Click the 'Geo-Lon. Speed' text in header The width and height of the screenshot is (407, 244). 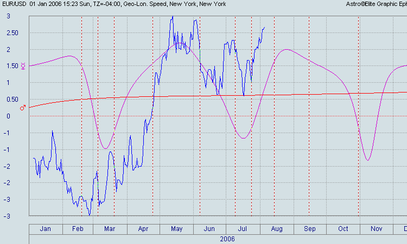(145, 4)
